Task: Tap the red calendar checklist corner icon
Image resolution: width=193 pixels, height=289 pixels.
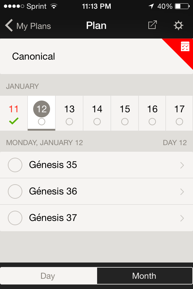Action: coord(185,47)
